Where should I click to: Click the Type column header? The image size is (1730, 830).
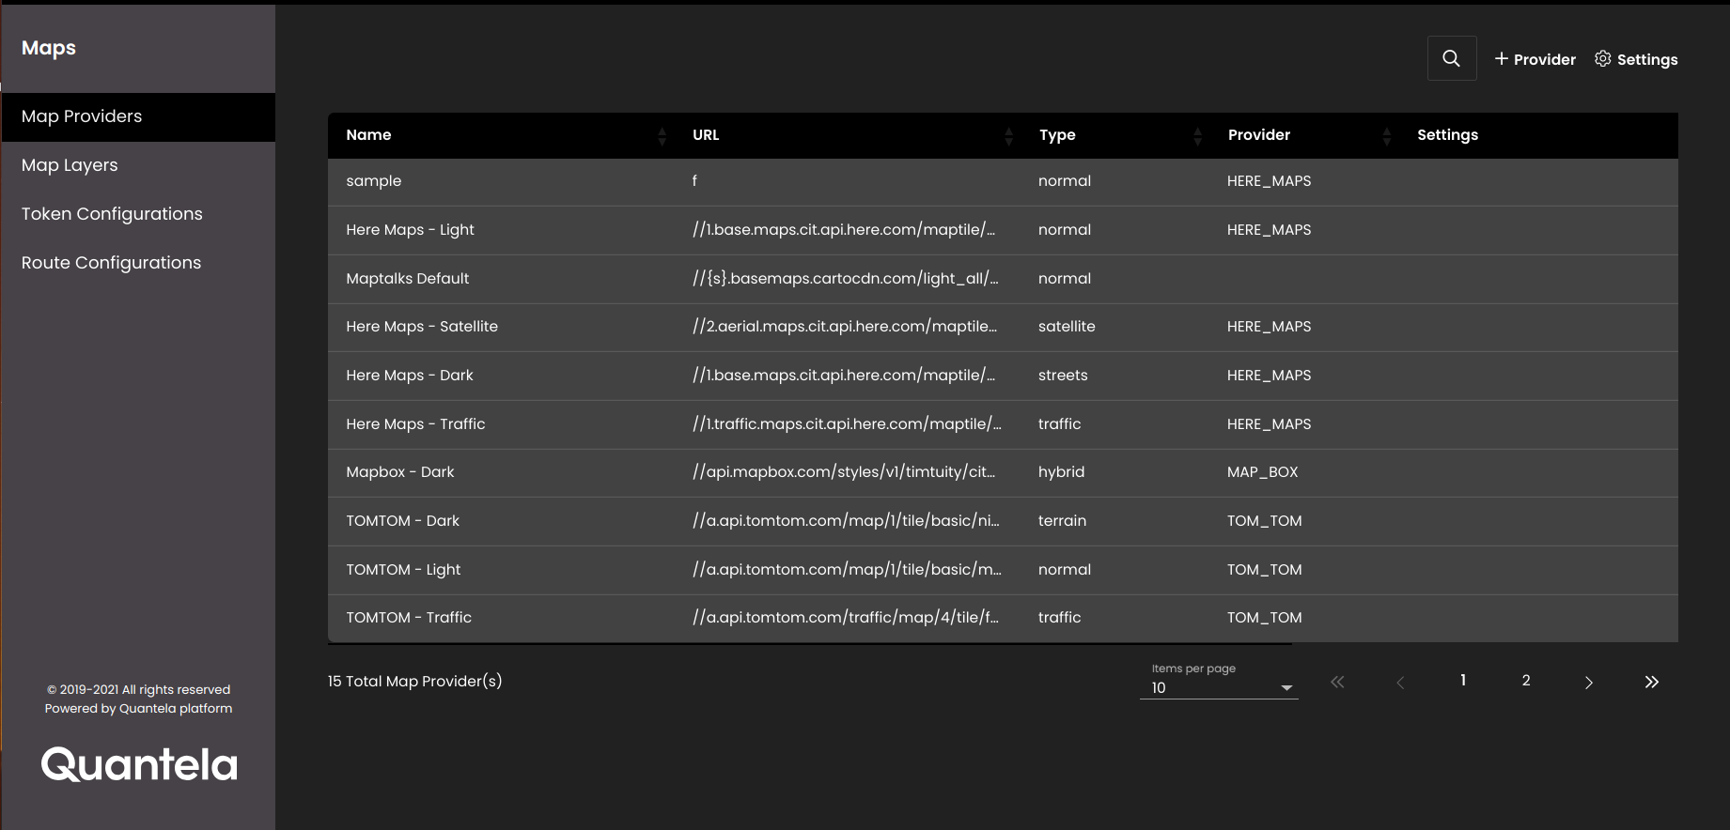(x=1057, y=135)
